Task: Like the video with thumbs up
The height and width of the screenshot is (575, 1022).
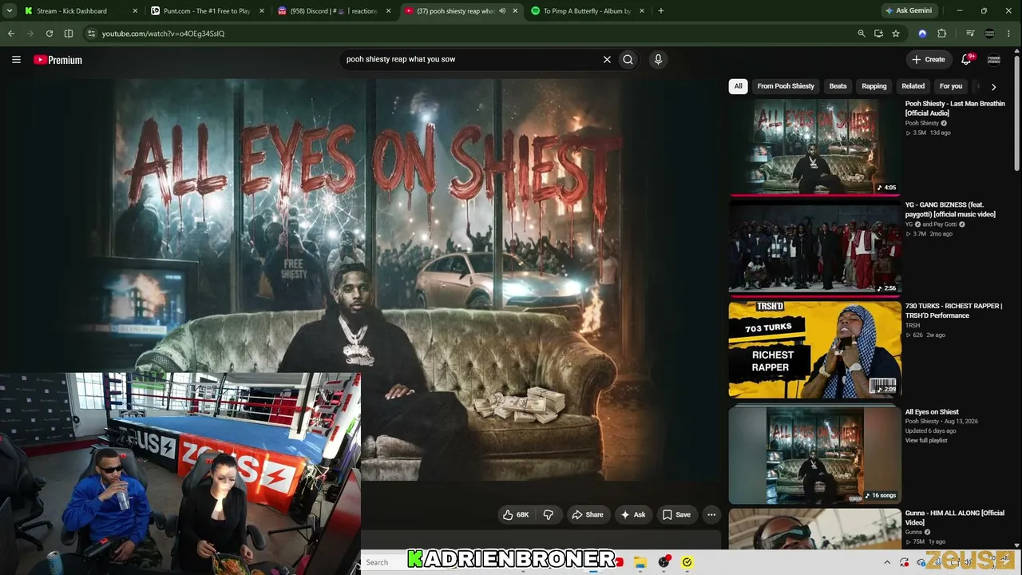Action: coord(515,515)
